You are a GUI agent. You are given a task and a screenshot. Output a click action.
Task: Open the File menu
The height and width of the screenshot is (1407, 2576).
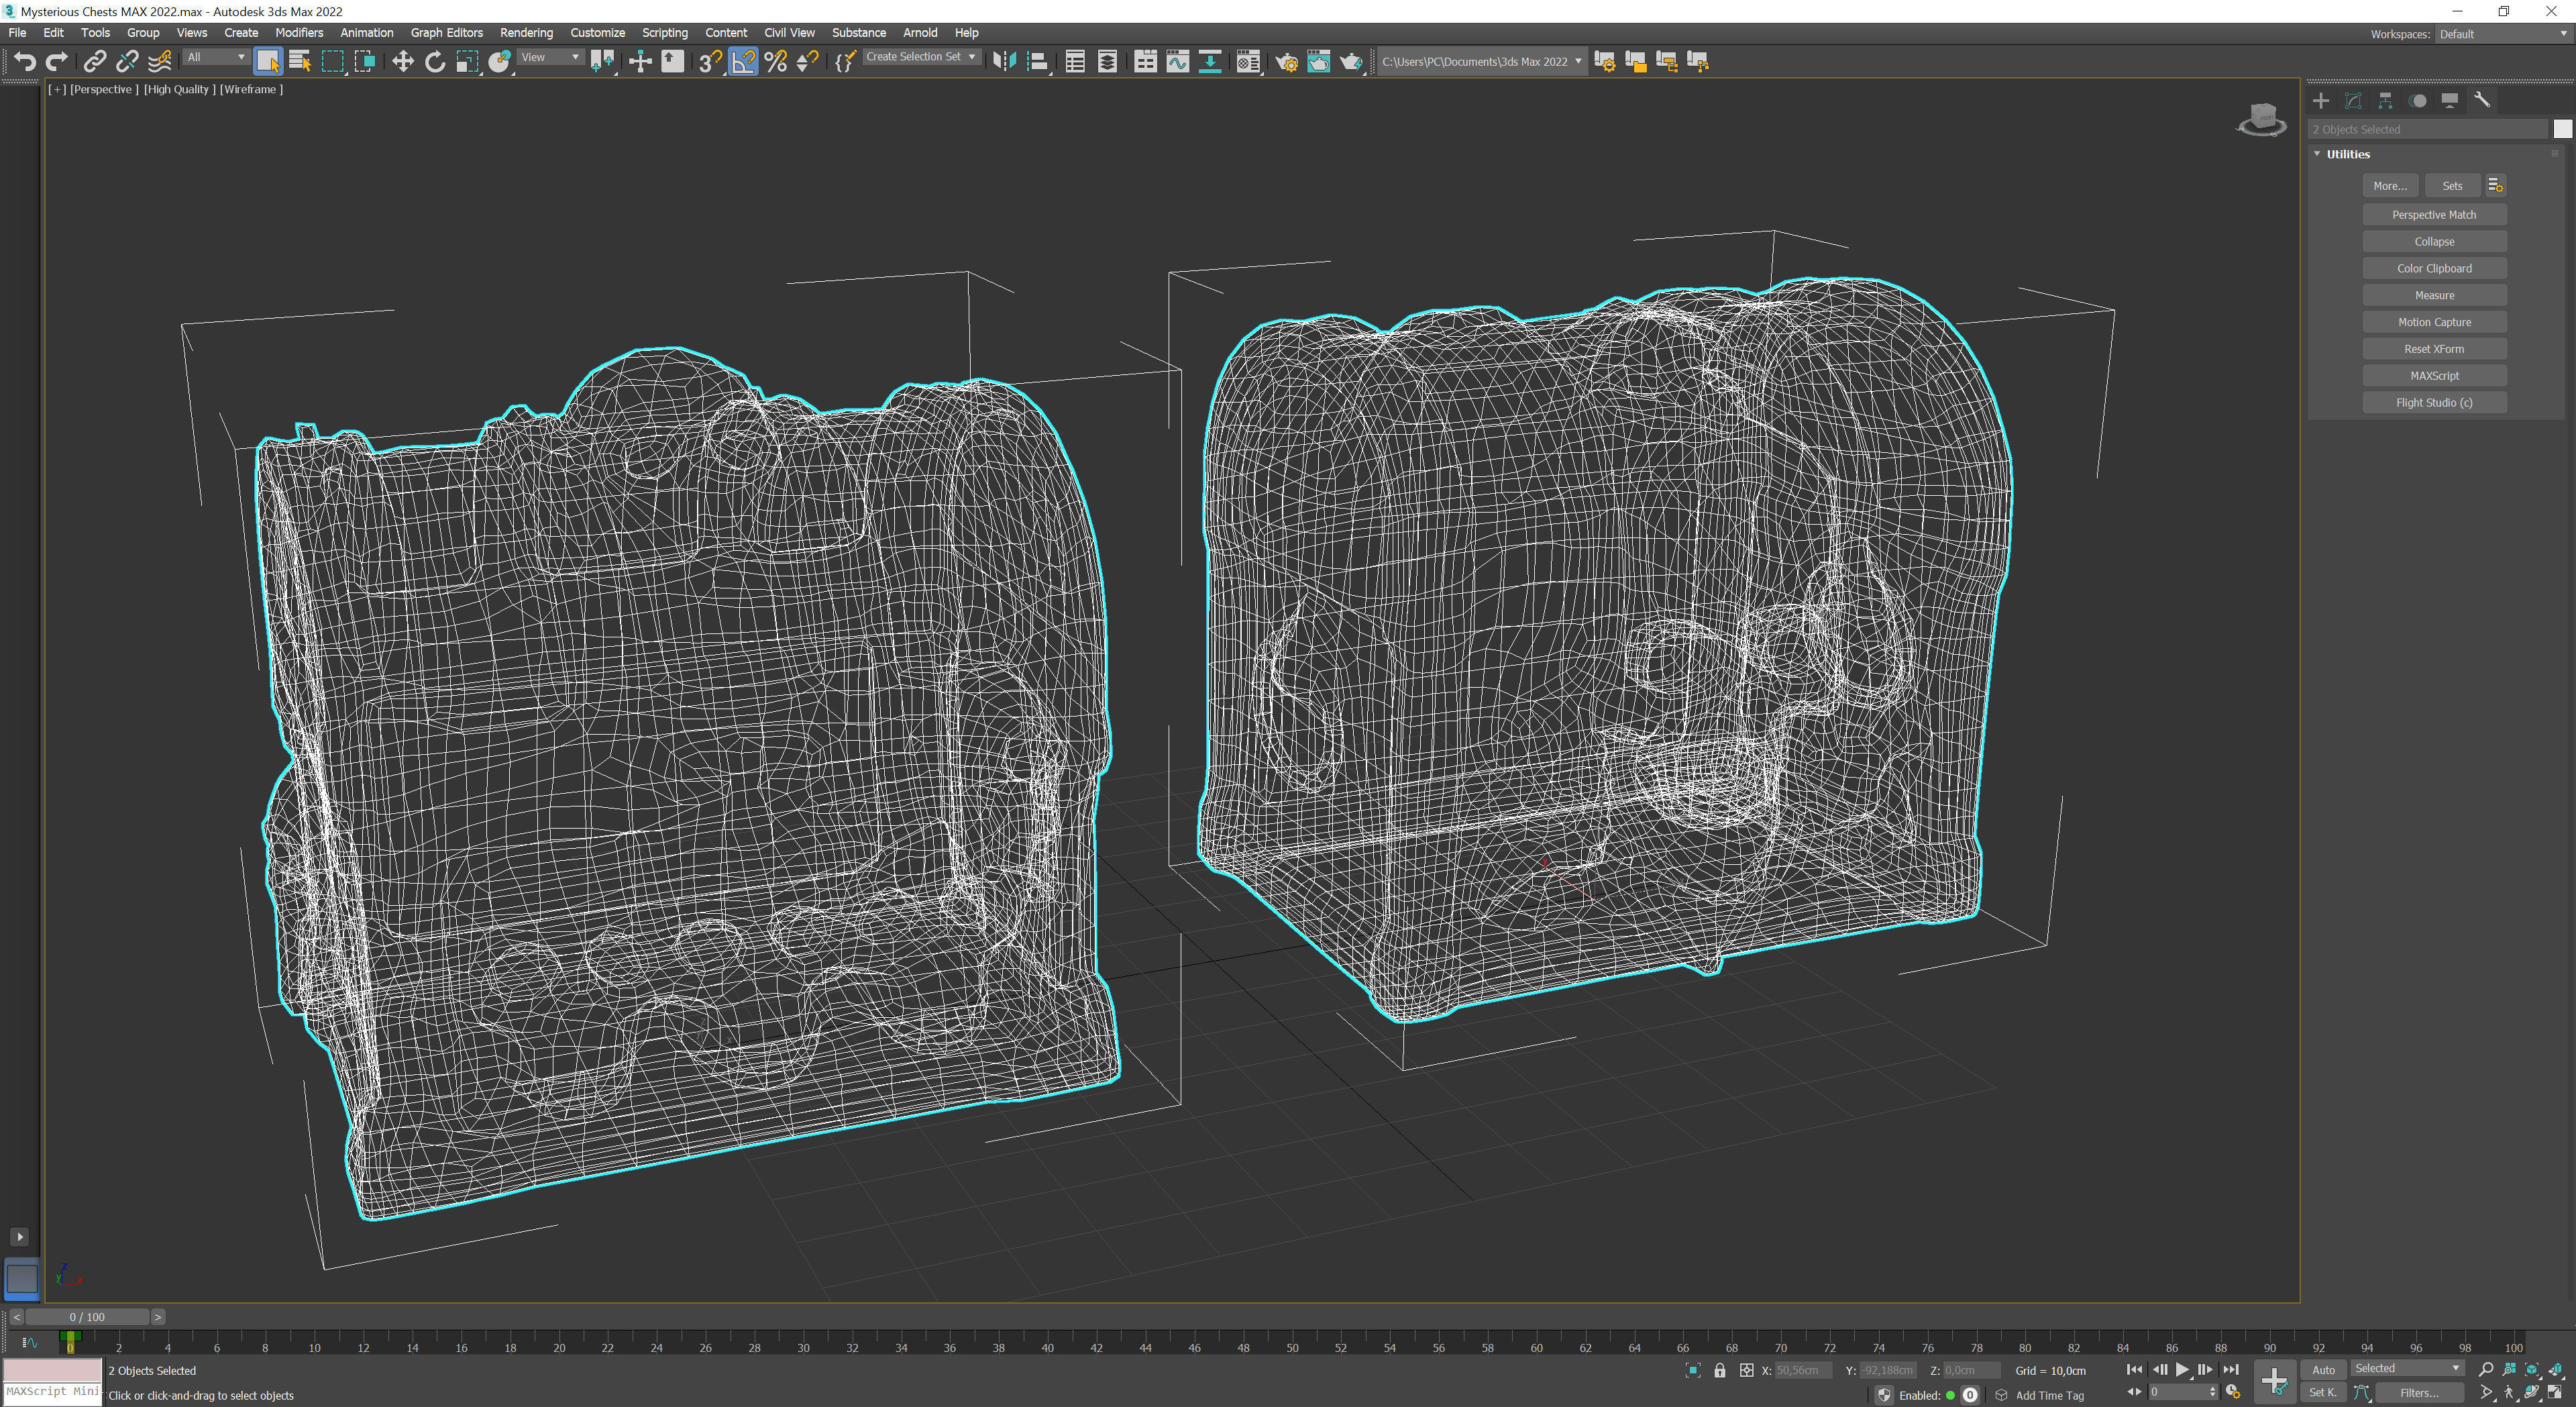point(18,33)
